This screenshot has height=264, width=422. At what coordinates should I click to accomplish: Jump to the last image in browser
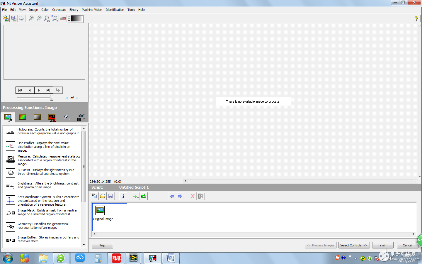(x=48, y=90)
